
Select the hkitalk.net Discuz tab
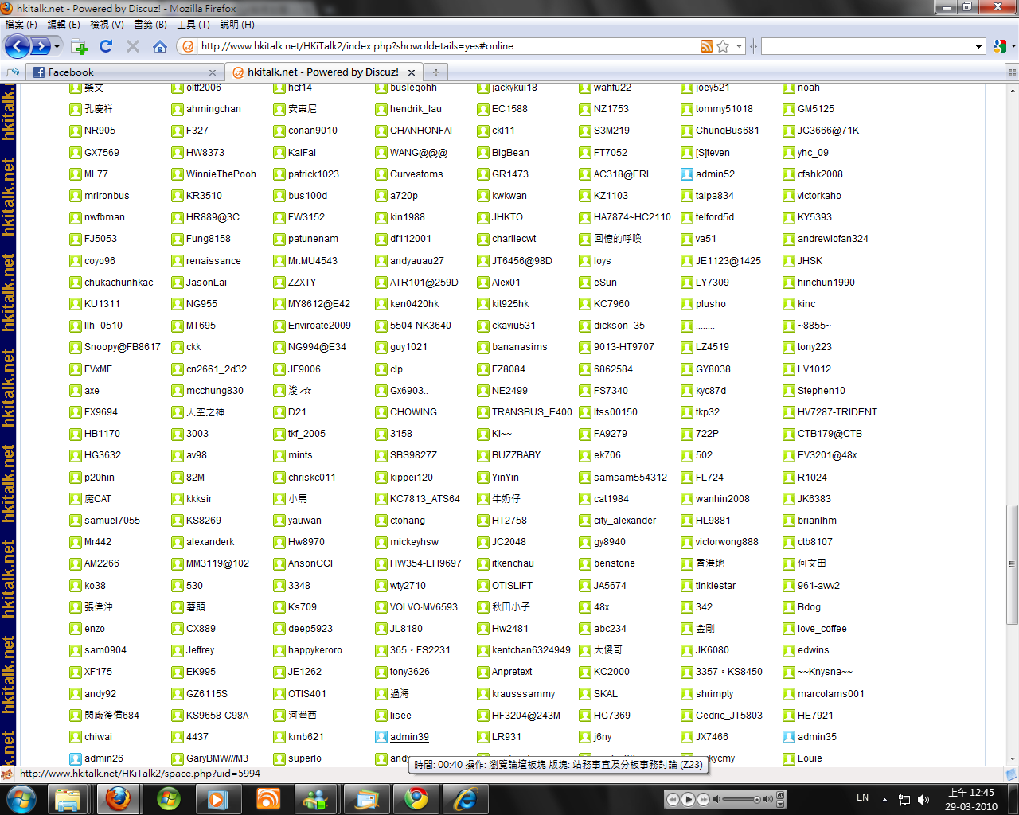[322, 72]
